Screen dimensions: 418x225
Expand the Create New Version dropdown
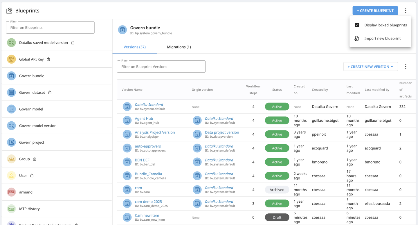click(x=370, y=67)
